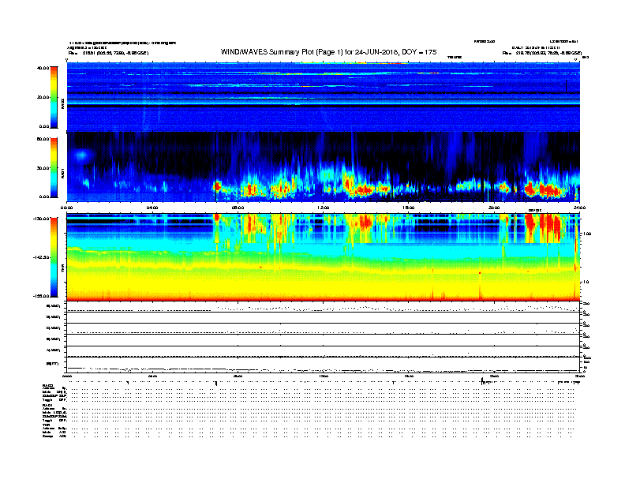Select the RAD1 spectrogram panel
Viewport: 625px width, 483px height.
324,167
